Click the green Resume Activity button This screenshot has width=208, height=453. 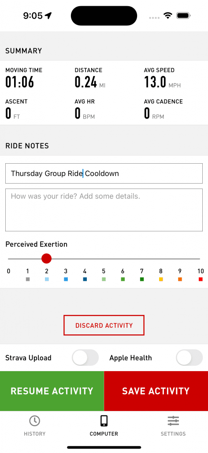(52, 391)
